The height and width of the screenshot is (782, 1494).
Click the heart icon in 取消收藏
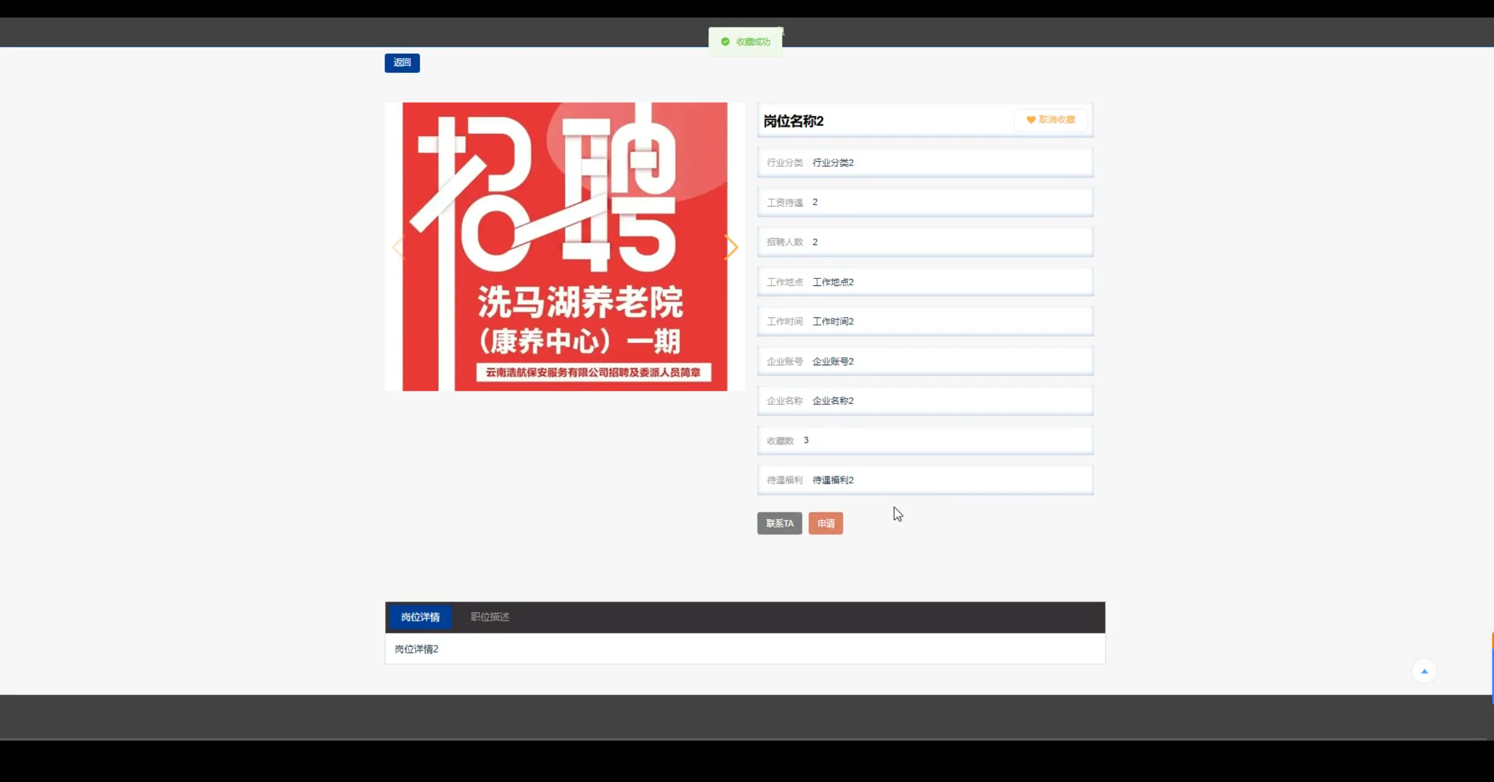click(x=1031, y=120)
